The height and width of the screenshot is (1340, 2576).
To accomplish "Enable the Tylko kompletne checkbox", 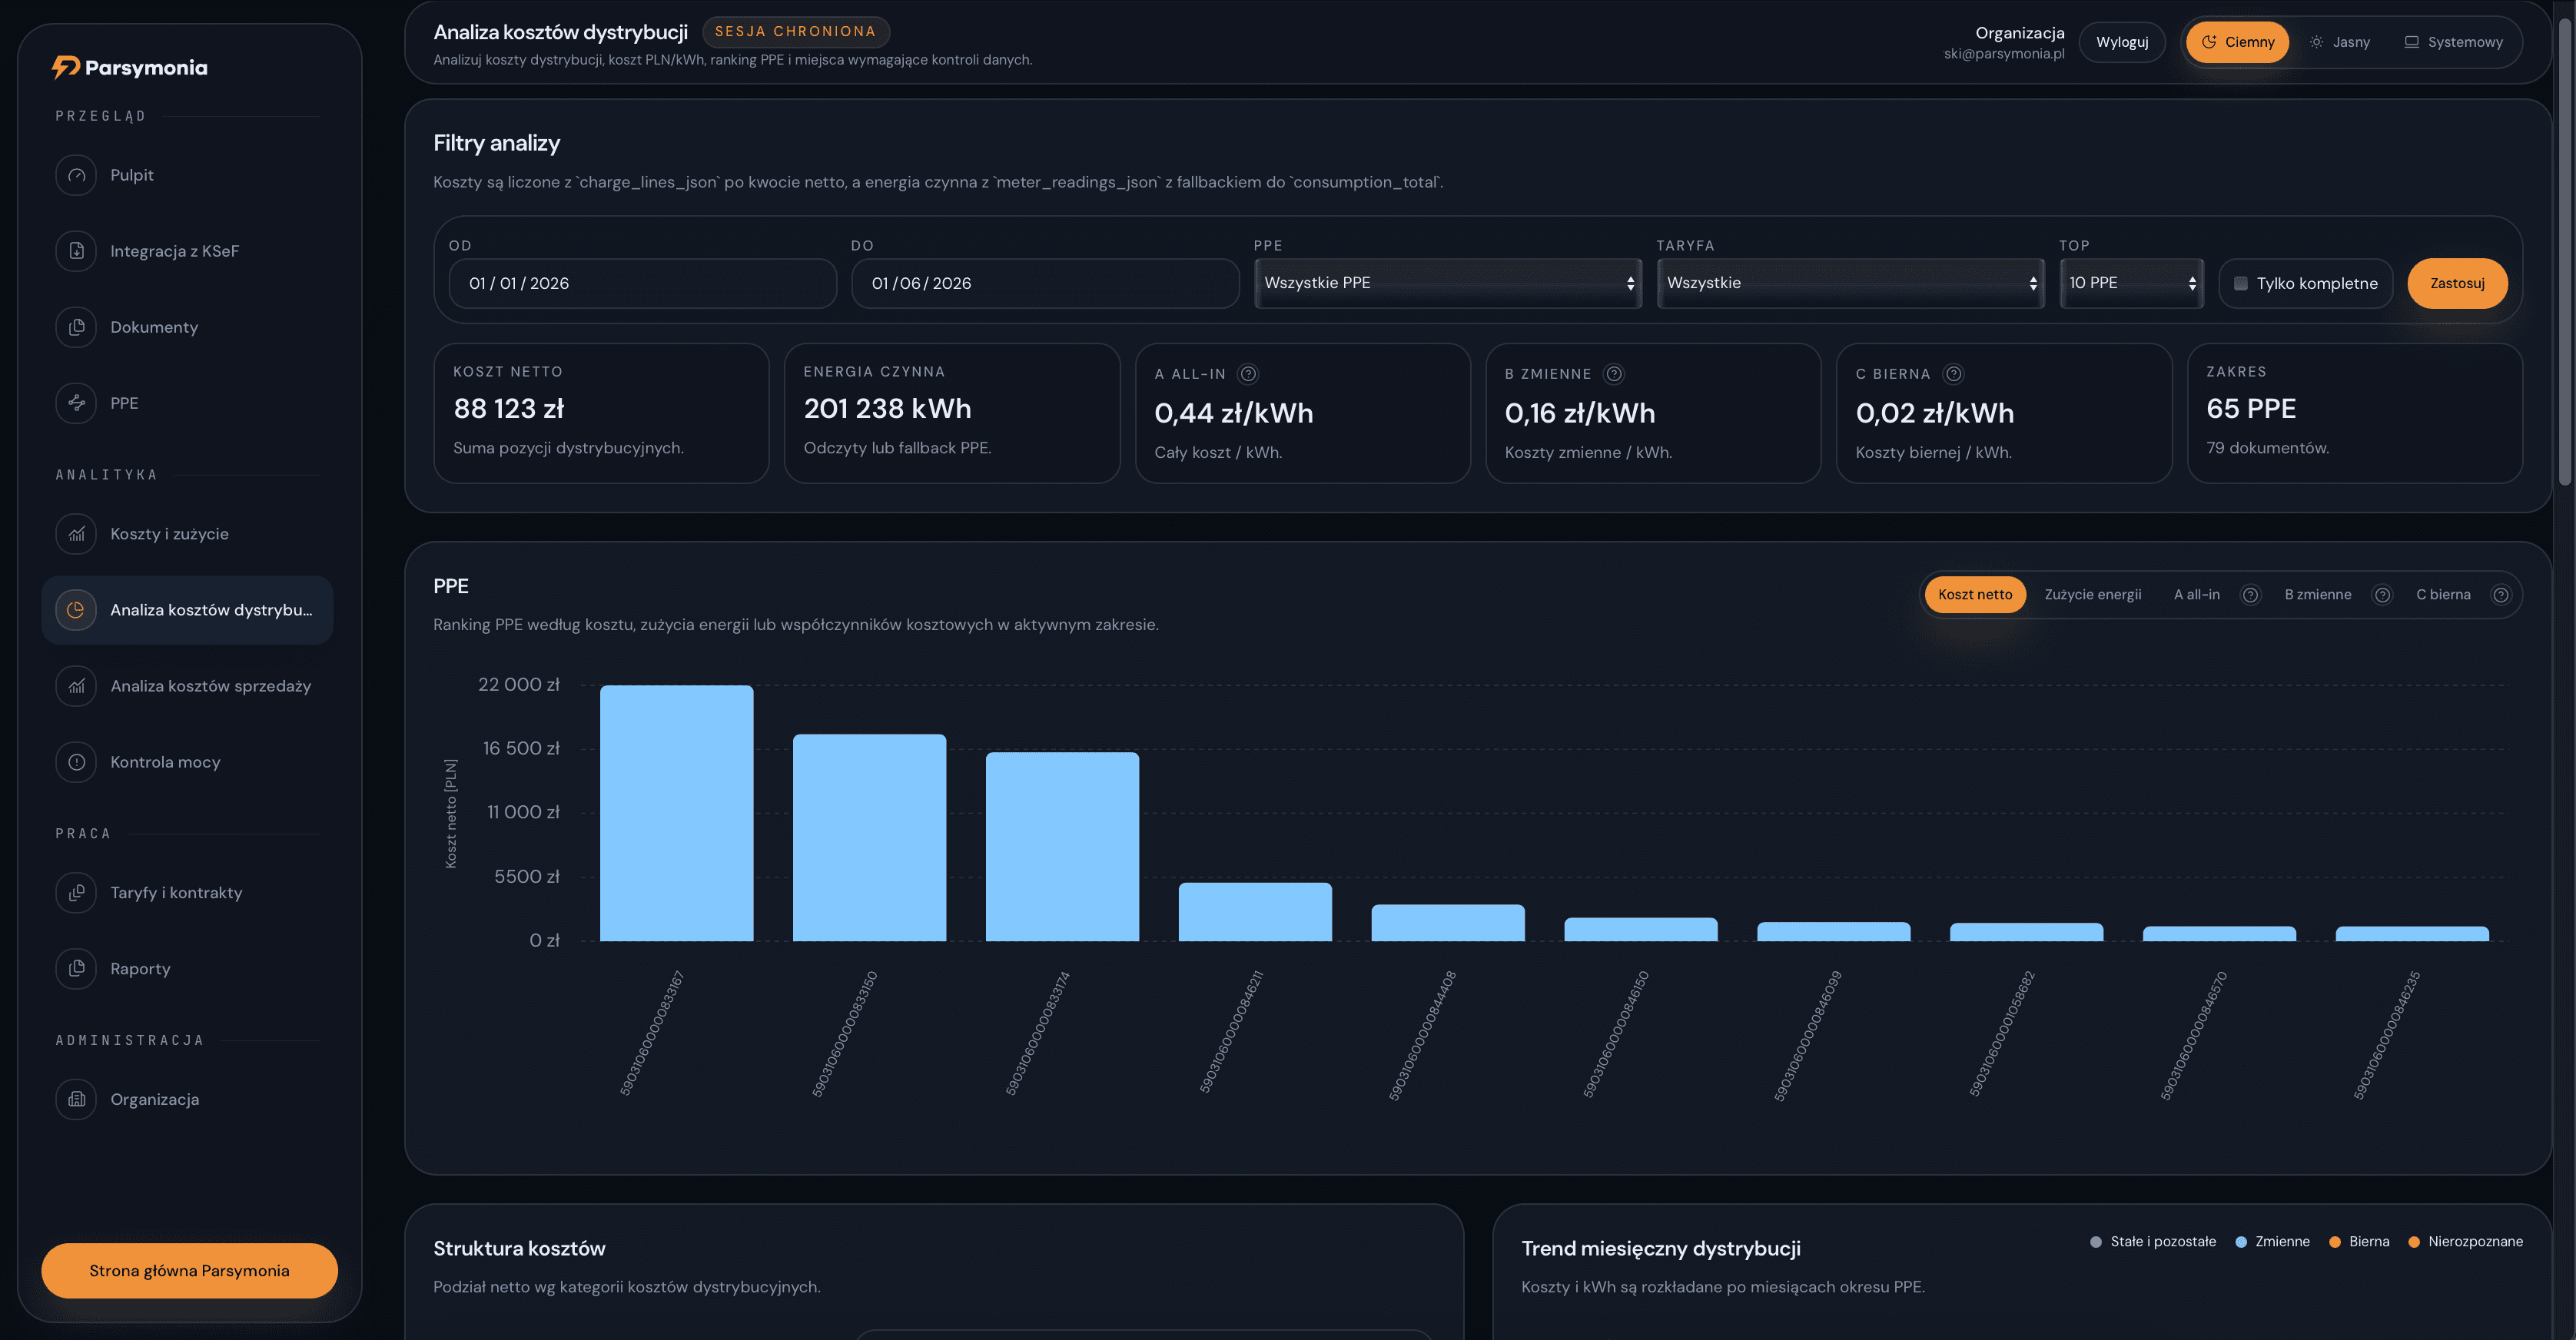I will (x=2241, y=284).
